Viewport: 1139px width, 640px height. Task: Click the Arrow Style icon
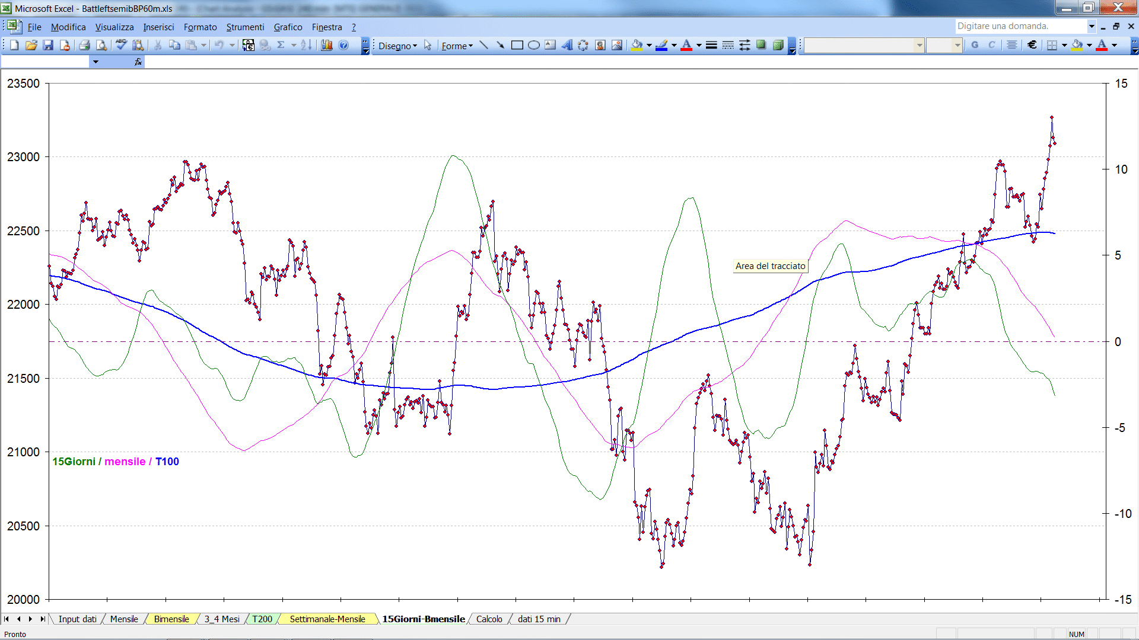(745, 45)
